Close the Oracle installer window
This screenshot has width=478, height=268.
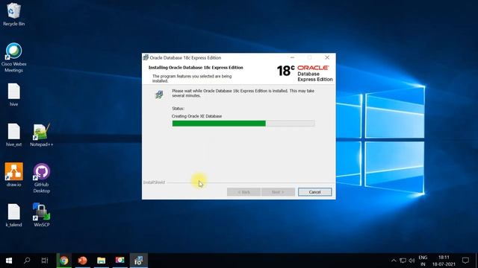(x=327, y=57)
